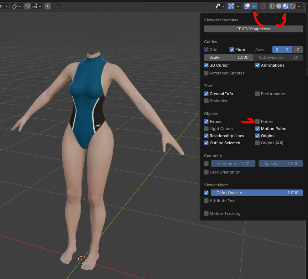This screenshot has height=279, width=308.
Task: Enable the Attribute Text checkbox
Action: tap(206, 201)
